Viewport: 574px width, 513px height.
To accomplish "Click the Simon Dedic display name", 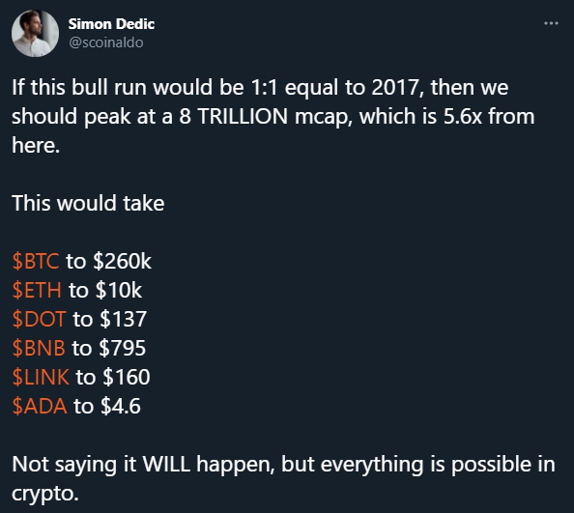I will 111,24.
